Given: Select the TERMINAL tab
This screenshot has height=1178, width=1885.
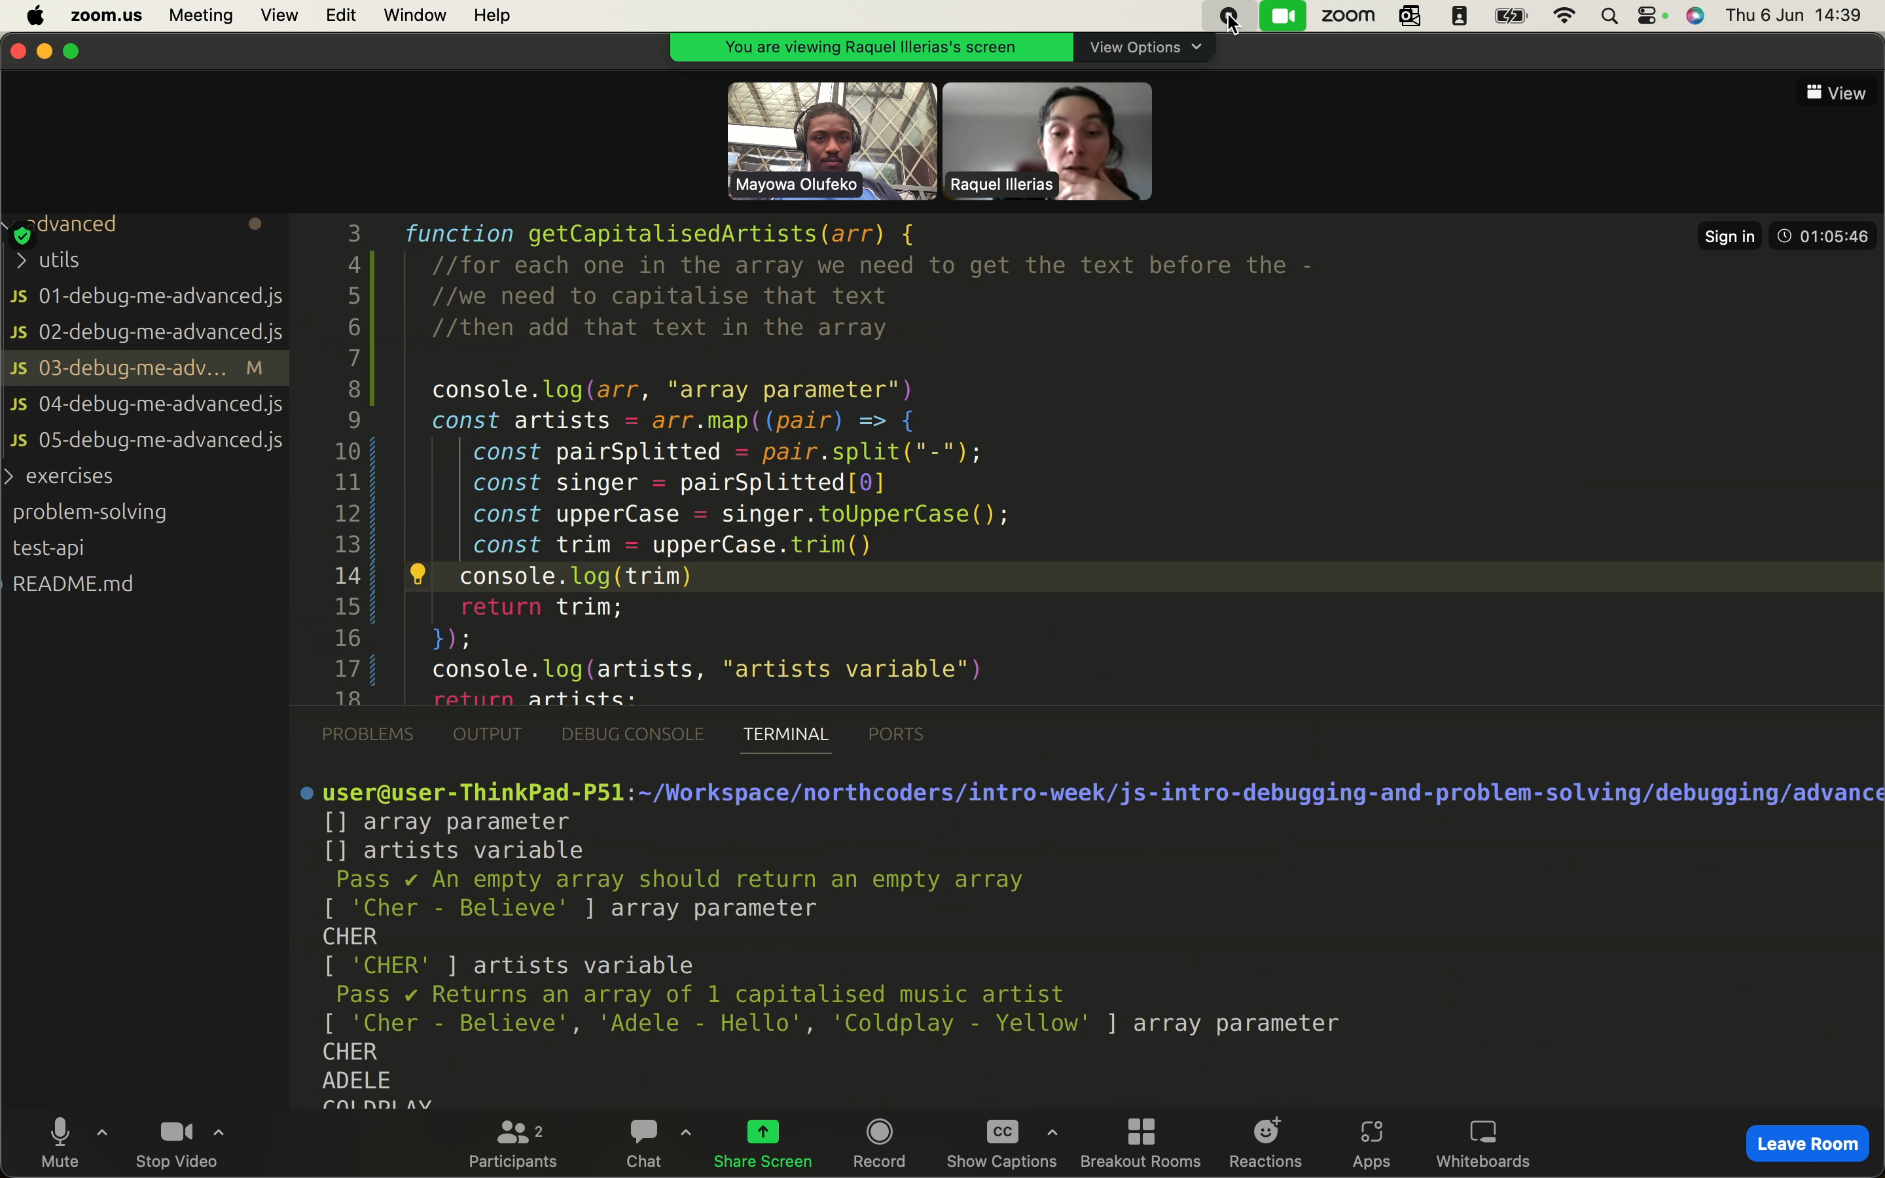Looking at the screenshot, I should coord(786,734).
